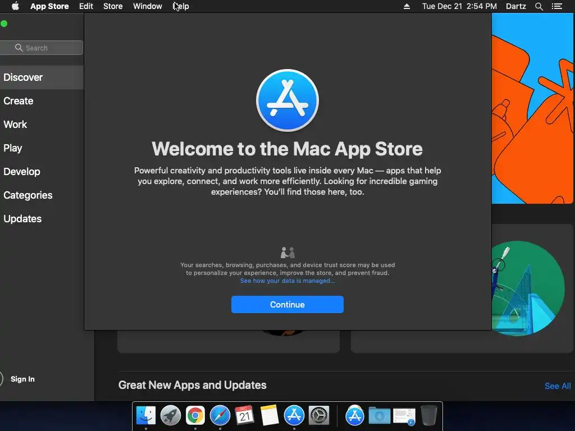Select Work in the sidebar

[x=42, y=124]
